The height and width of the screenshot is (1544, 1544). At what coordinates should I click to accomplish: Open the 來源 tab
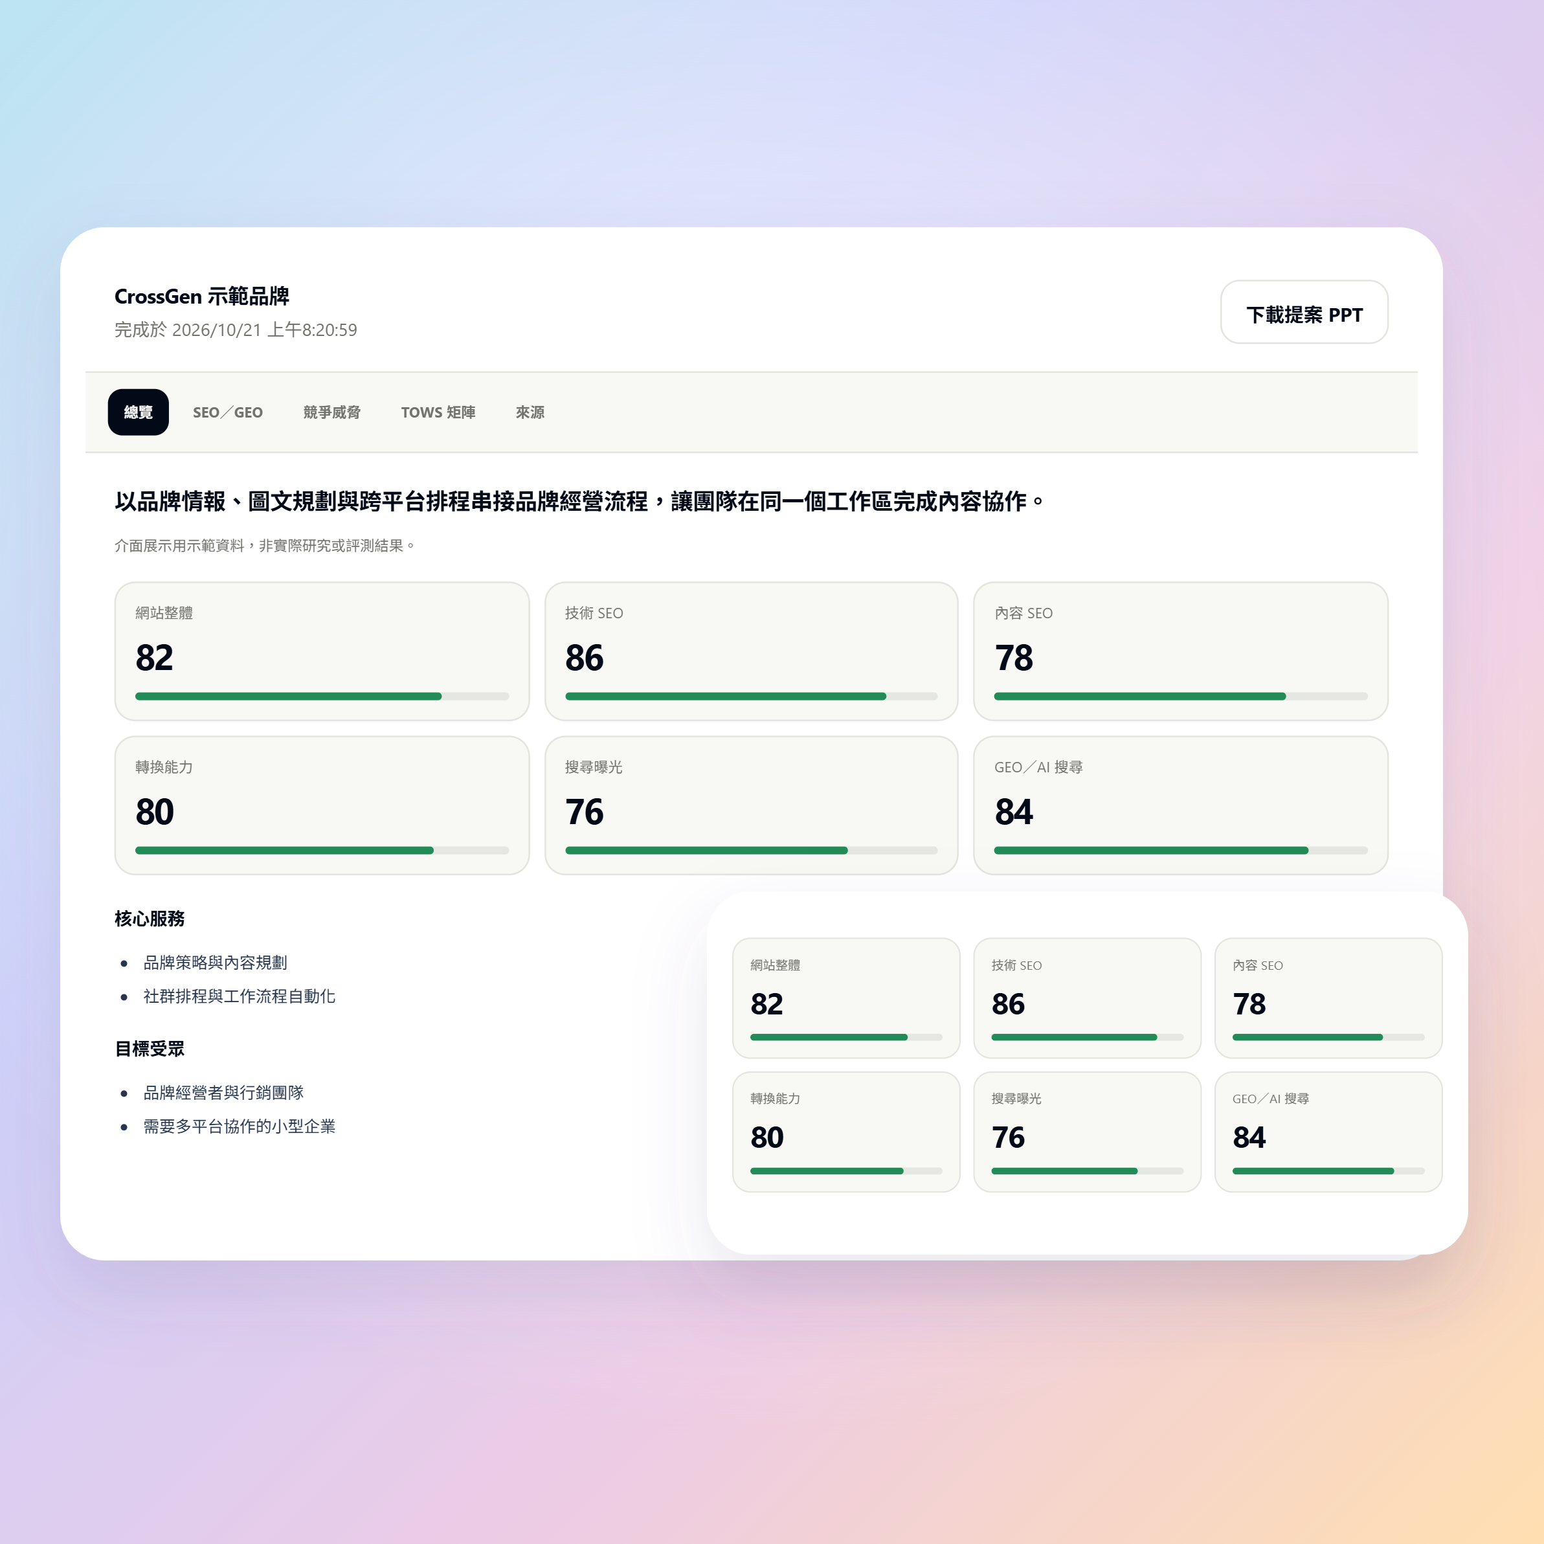tap(530, 412)
